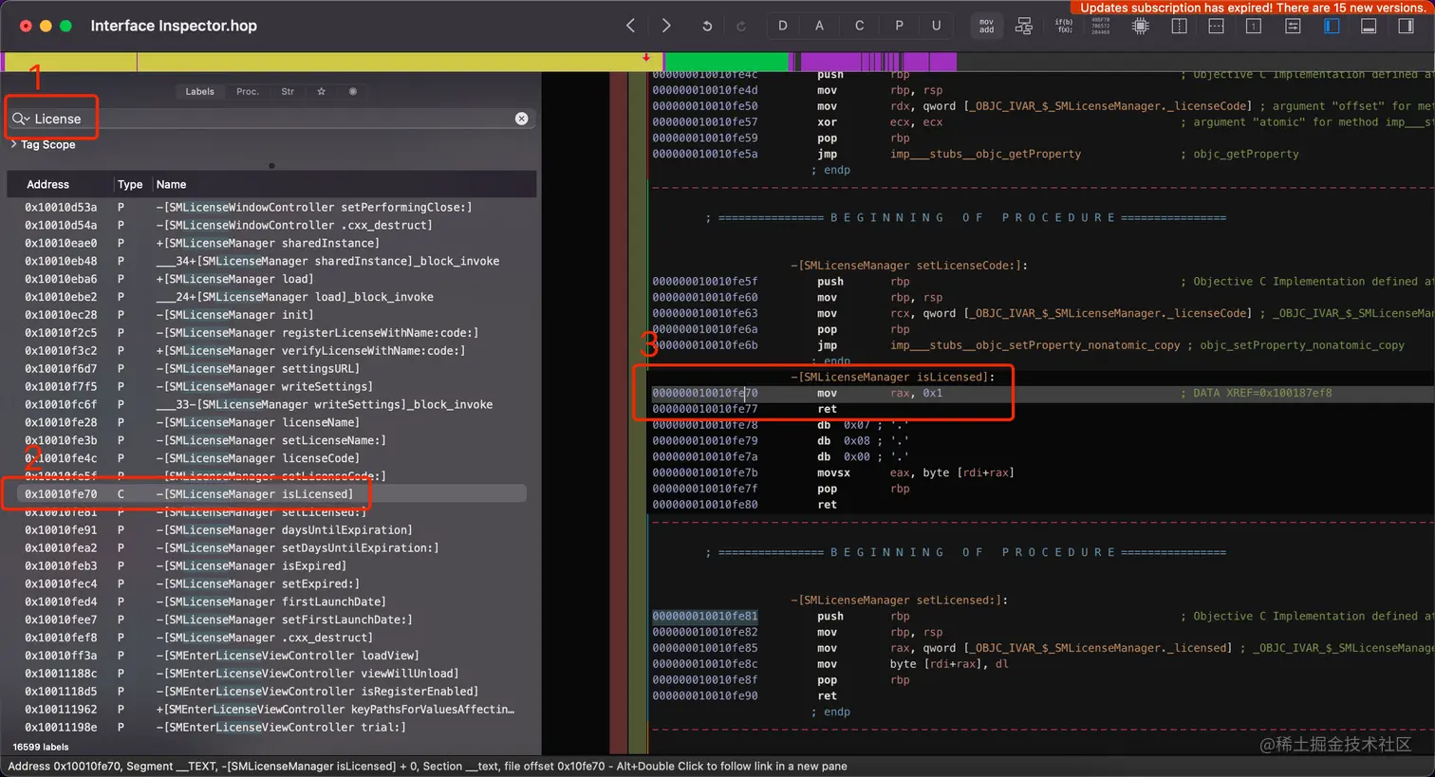
Task: Open the starred bookmarks tab
Action: pyautogui.click(x=322, y=92)
